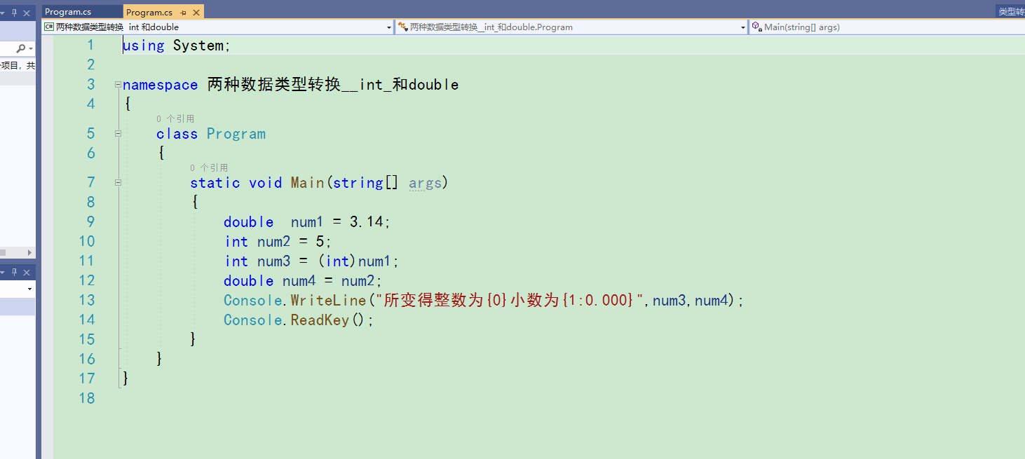Click 'num4' in the line 12 declaration
Image resolution: width=1025 pixels, height=459 pixels.
pos(299,281)
